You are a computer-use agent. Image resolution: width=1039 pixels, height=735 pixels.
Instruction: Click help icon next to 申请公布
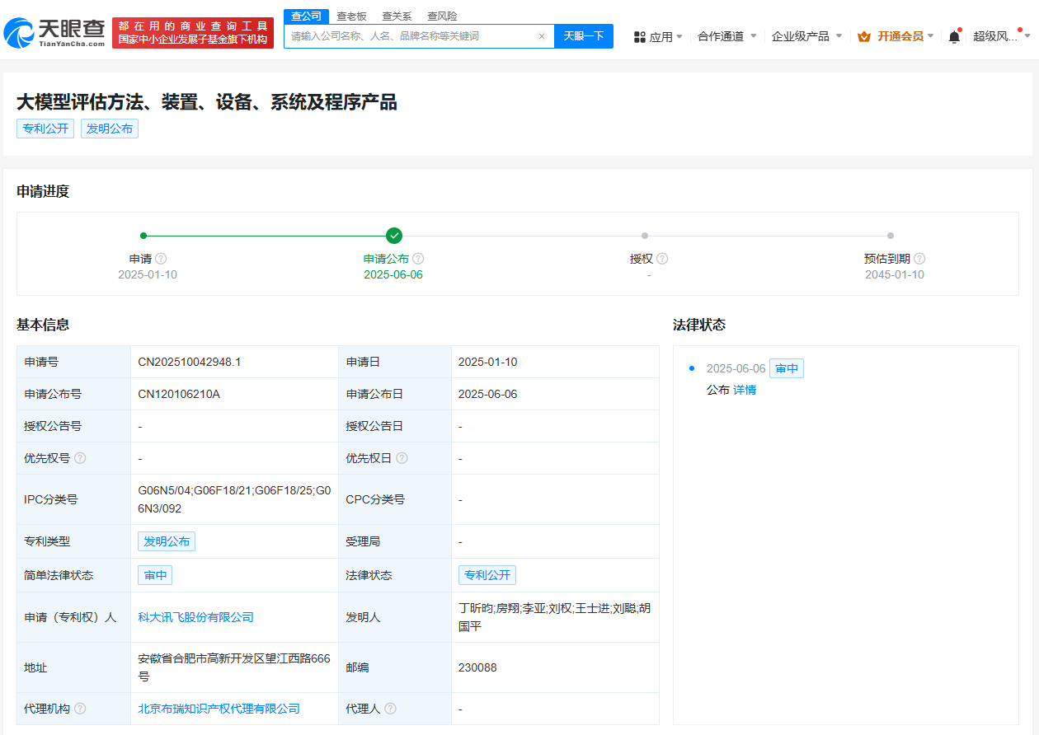pos(418,259)
